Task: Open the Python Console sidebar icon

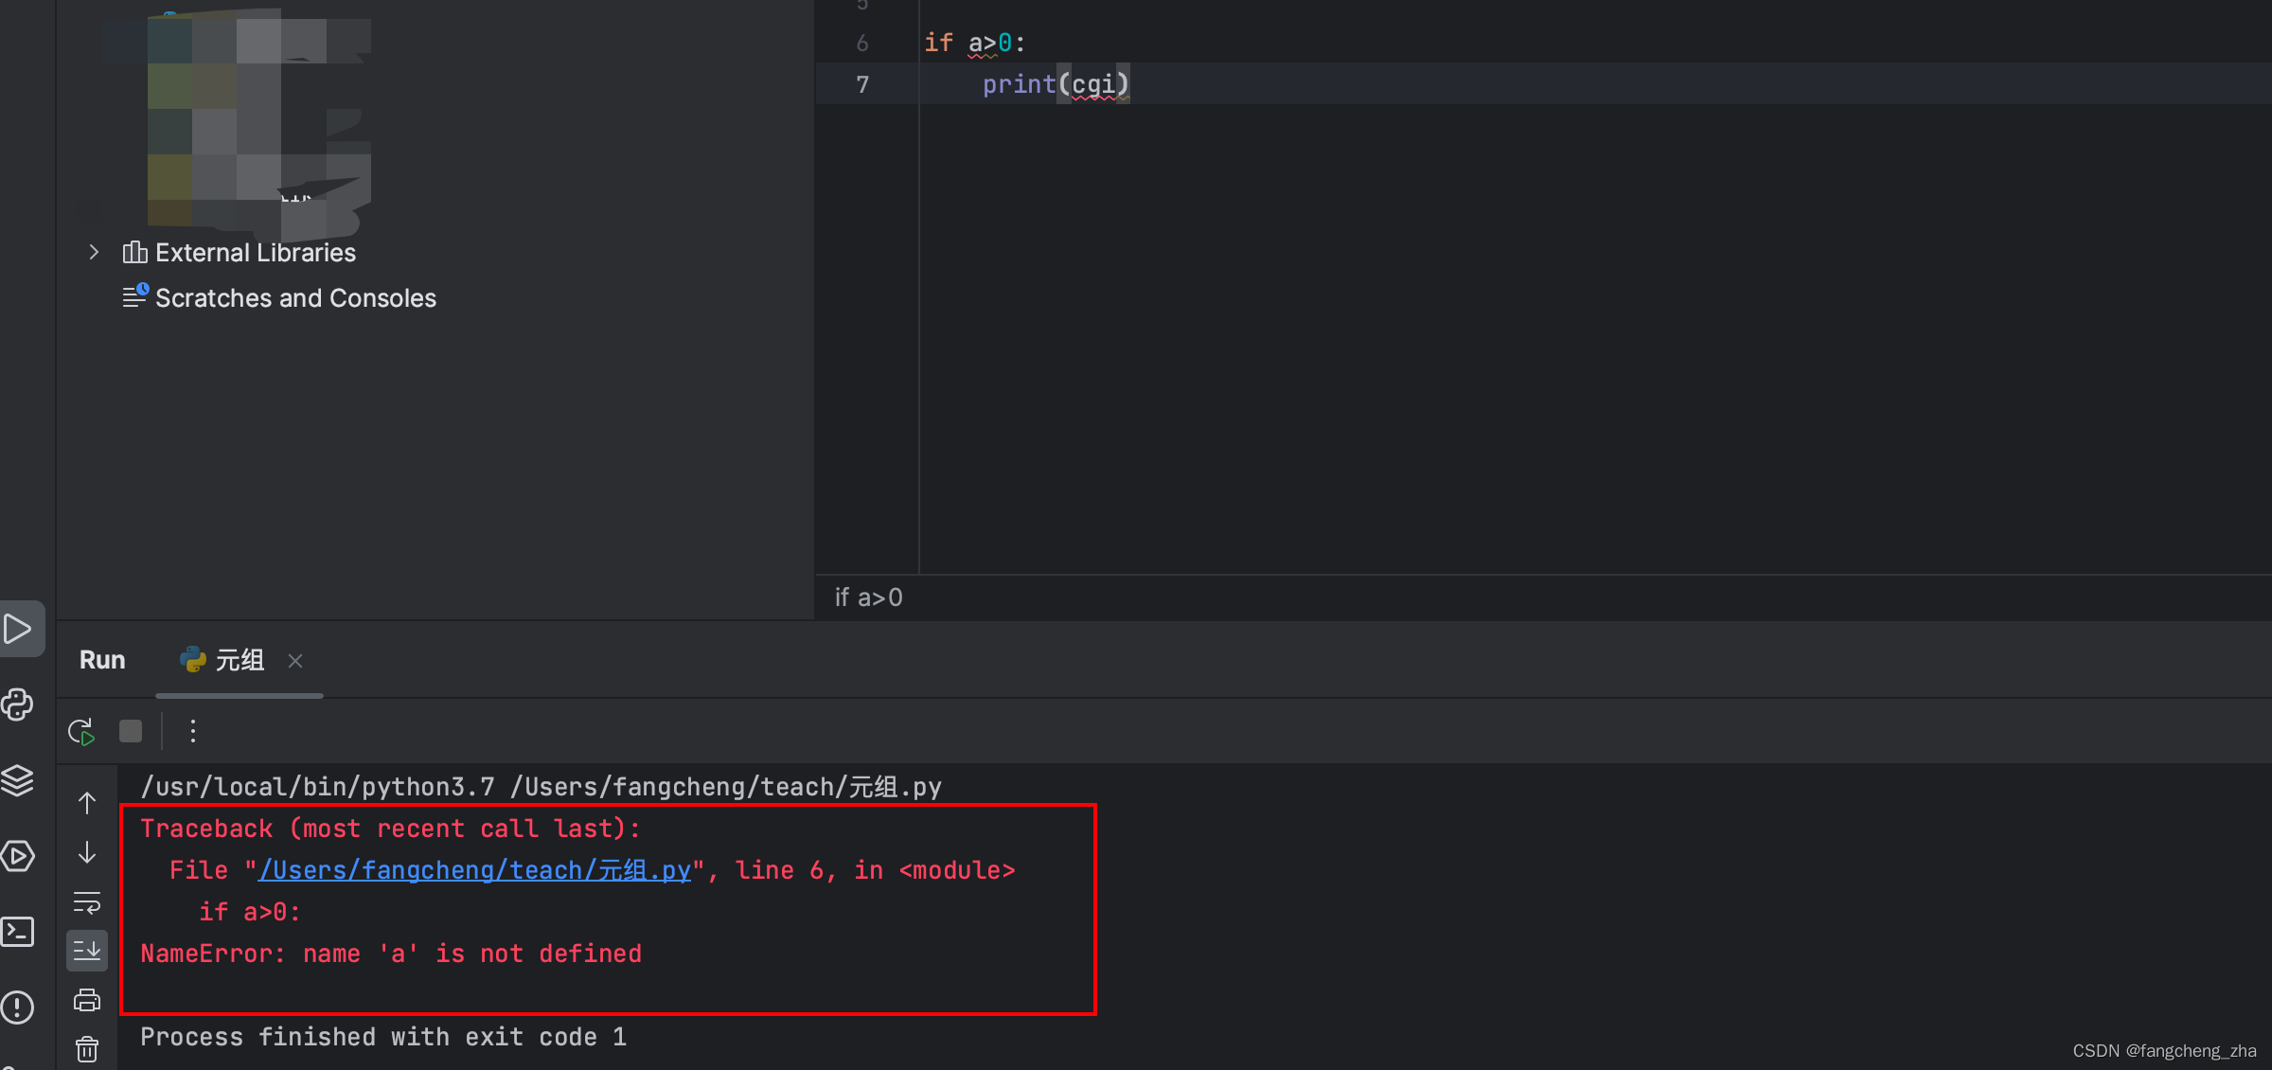Action: 19,704
